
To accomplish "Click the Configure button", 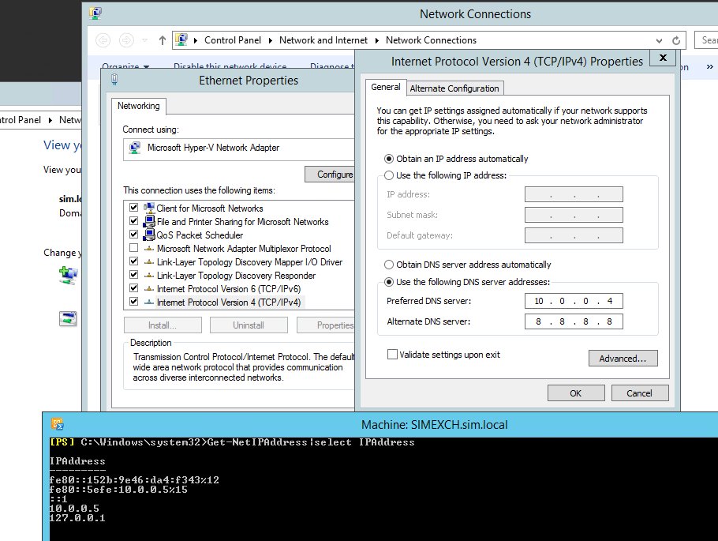I will point(330,175).
